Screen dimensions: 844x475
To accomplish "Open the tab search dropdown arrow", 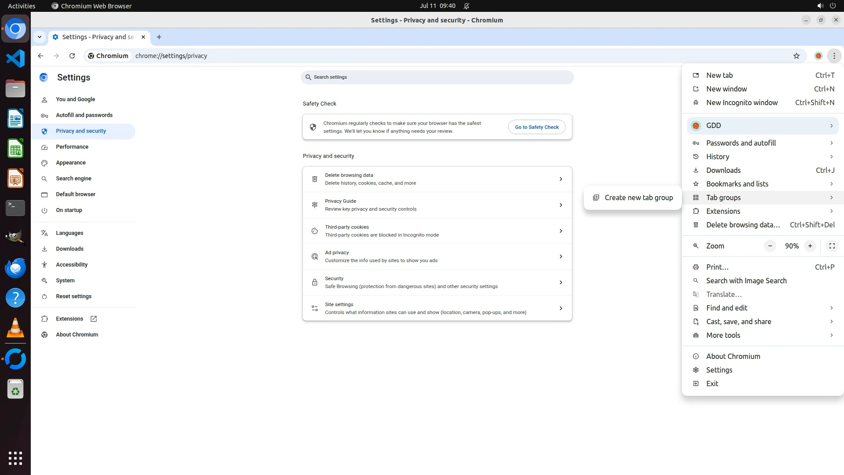I will [x=40, y=37].
